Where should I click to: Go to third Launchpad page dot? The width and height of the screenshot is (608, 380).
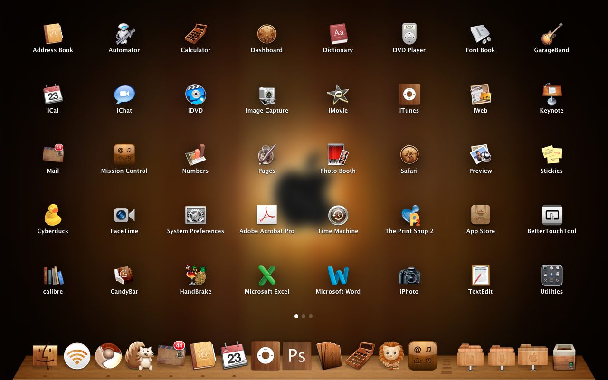pos(311,316)
